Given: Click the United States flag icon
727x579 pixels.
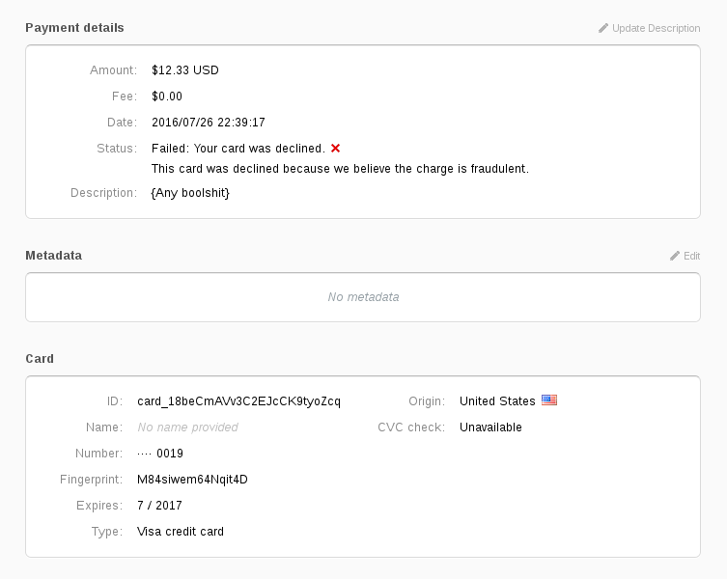Looking at the screenshot, I should pyautogui.click(x=549, y=400).
